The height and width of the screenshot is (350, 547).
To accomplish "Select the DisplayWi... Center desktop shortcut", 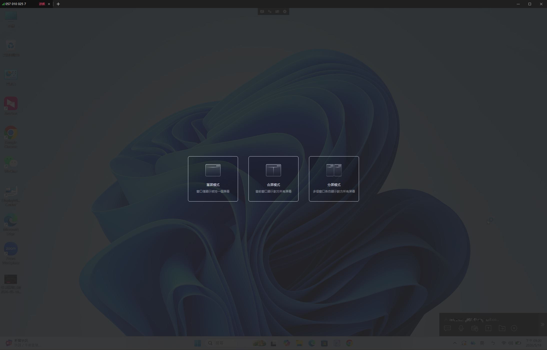I will [11, 196].
